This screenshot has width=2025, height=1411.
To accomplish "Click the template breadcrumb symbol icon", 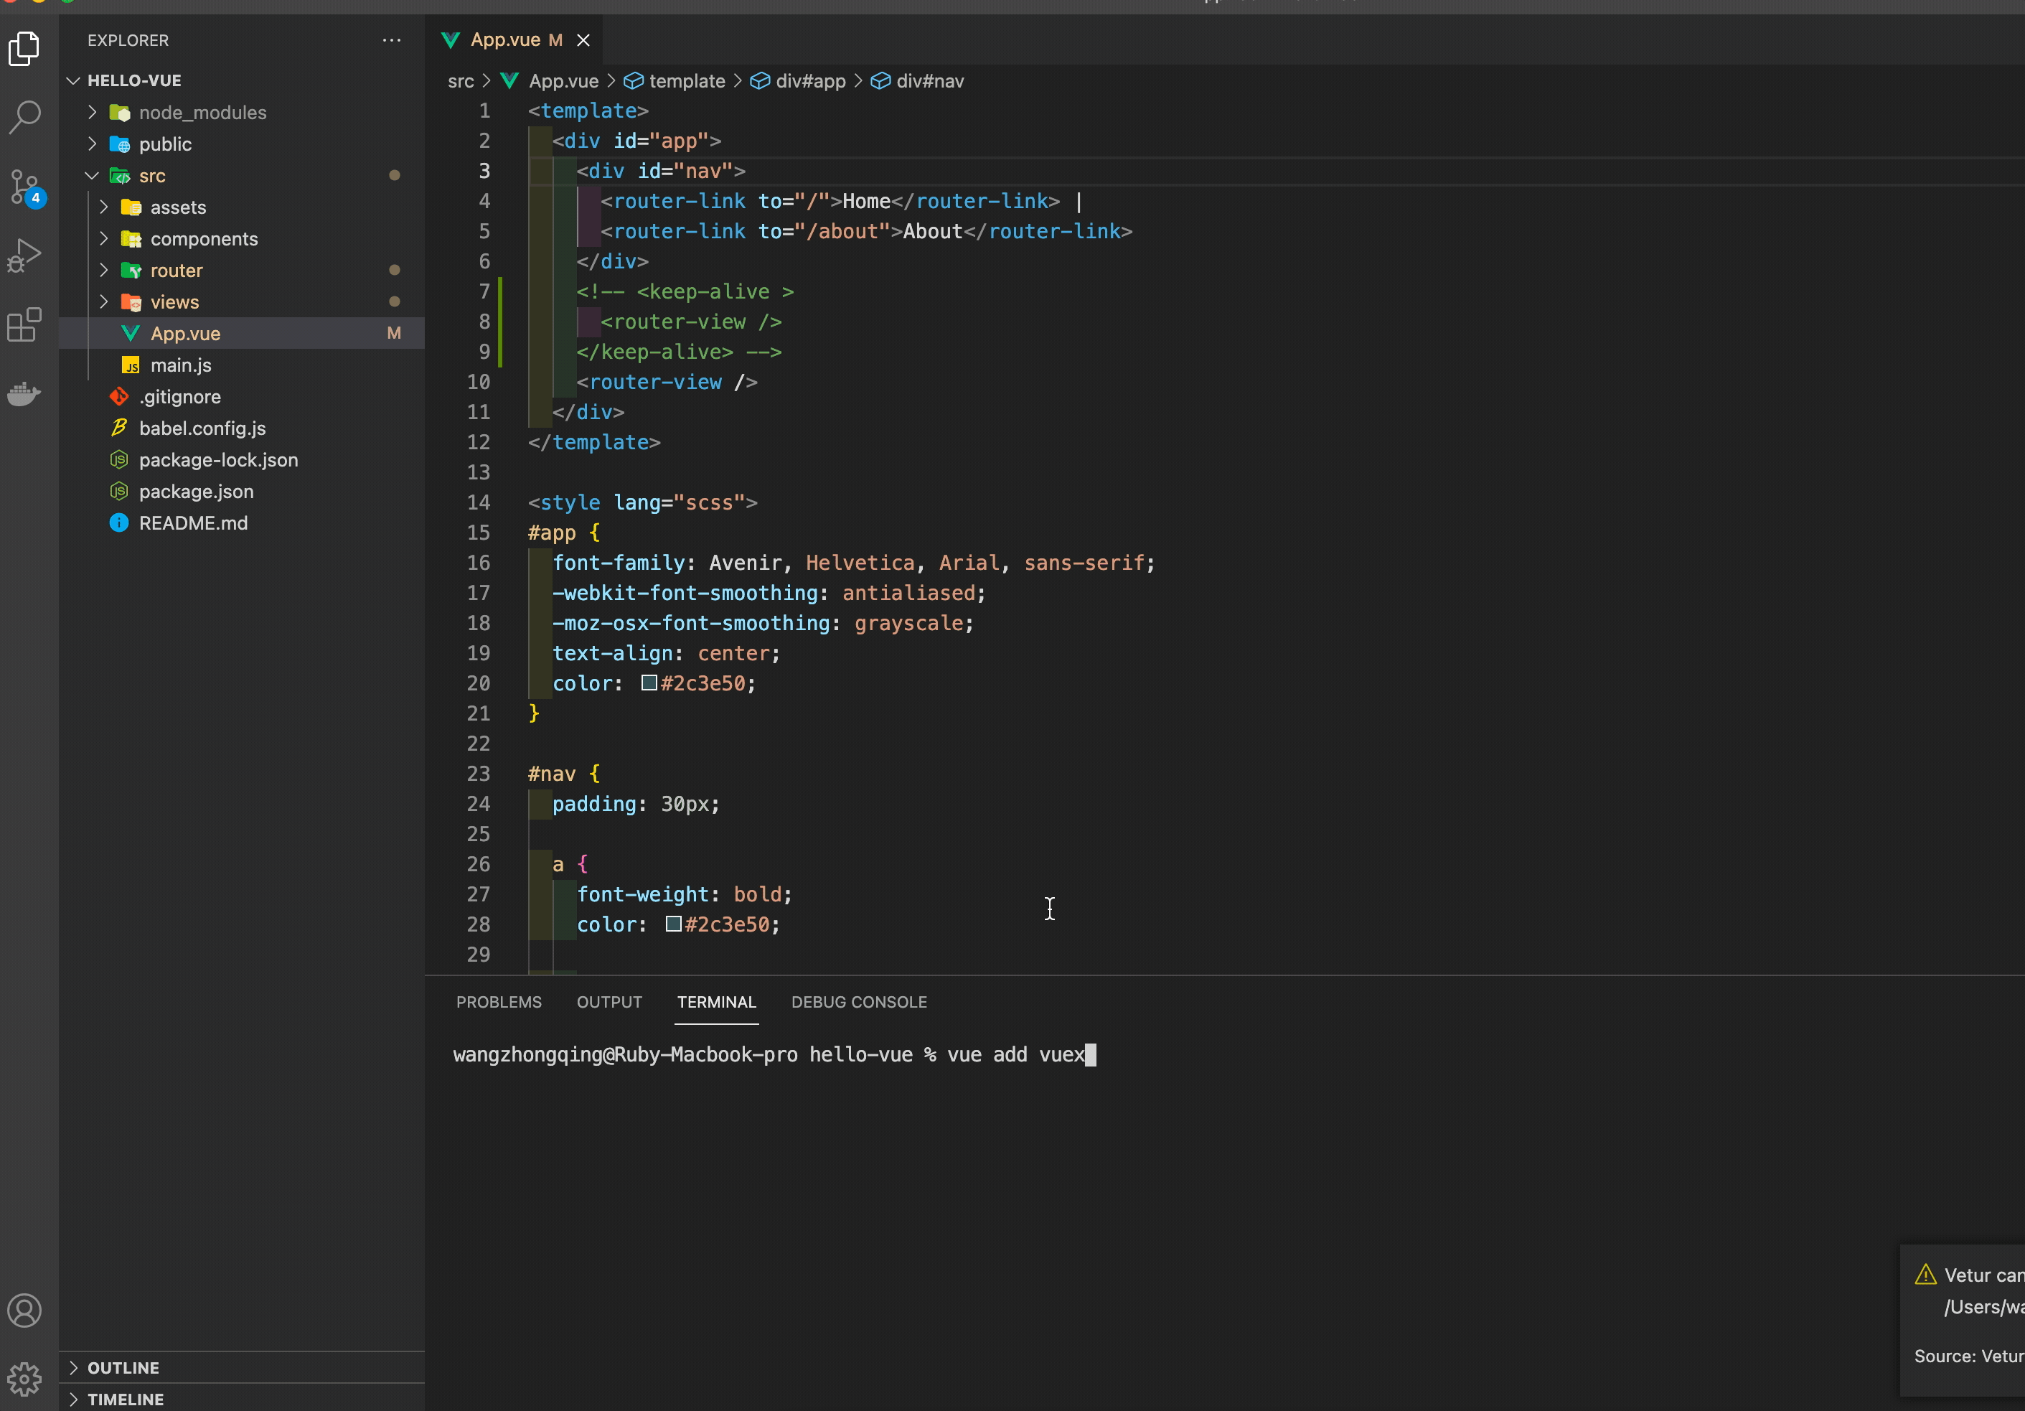I will point(633,81).
